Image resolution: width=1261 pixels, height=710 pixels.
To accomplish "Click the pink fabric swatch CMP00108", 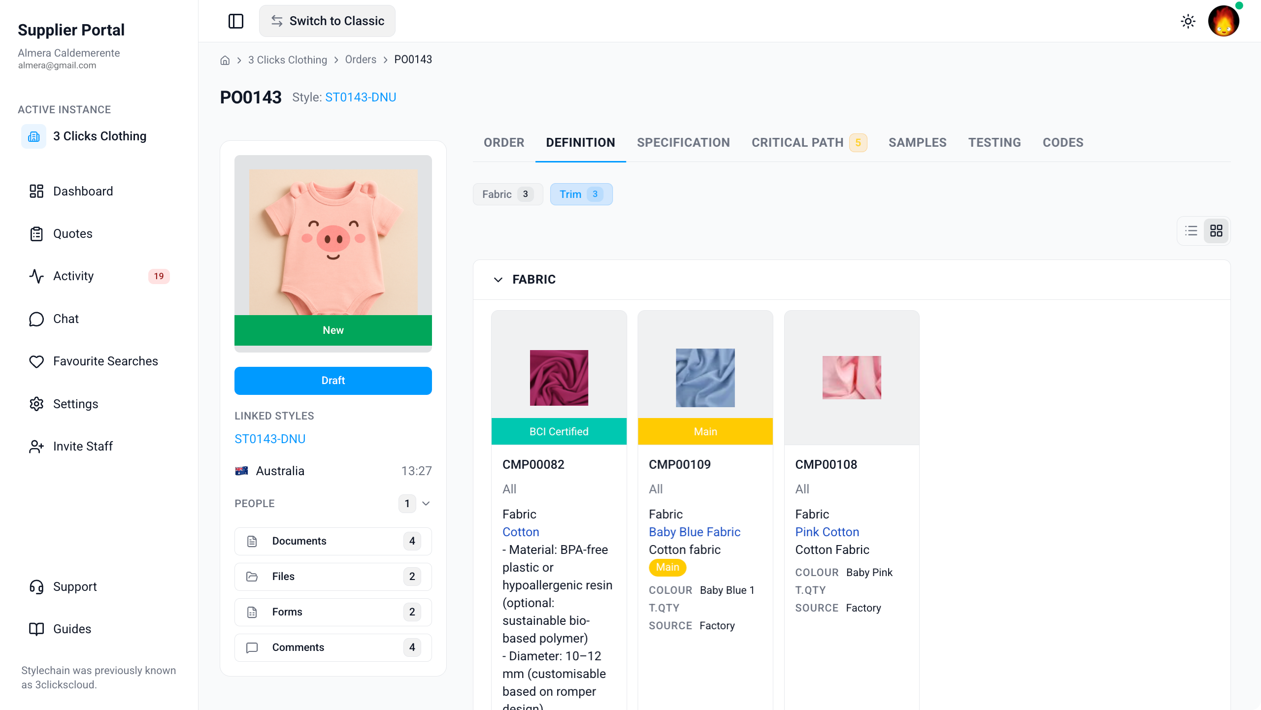I will pos(852,378).
